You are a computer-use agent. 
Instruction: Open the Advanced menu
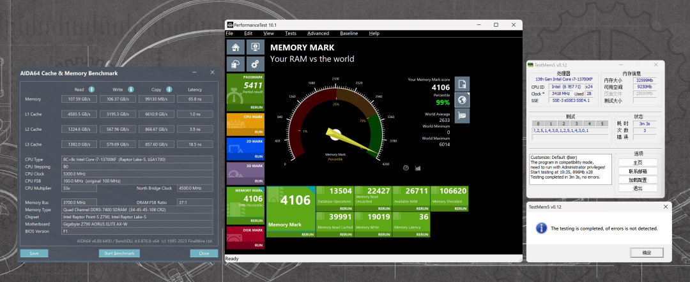click(x=318, y=33)
